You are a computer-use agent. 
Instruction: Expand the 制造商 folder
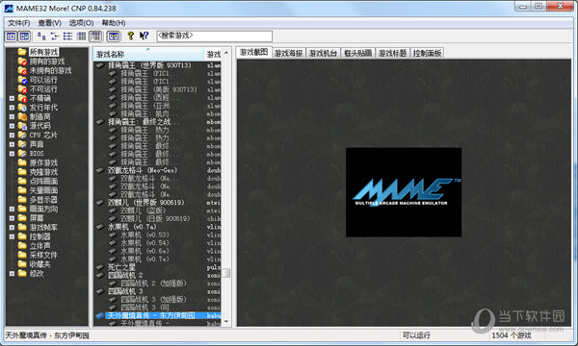click(x=12, y=116)
